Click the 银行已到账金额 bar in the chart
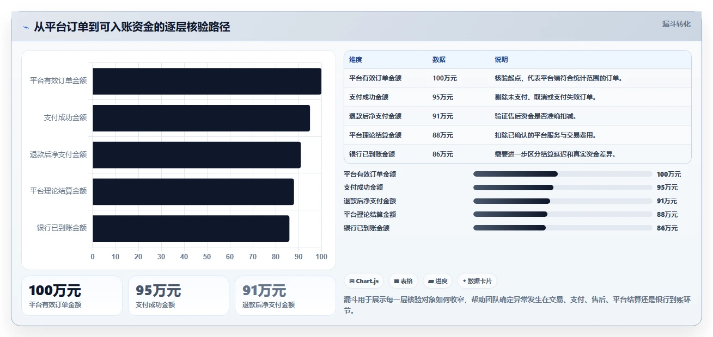Screen dimensions: 713x337 pyautogui.click(x=191, y=228)
